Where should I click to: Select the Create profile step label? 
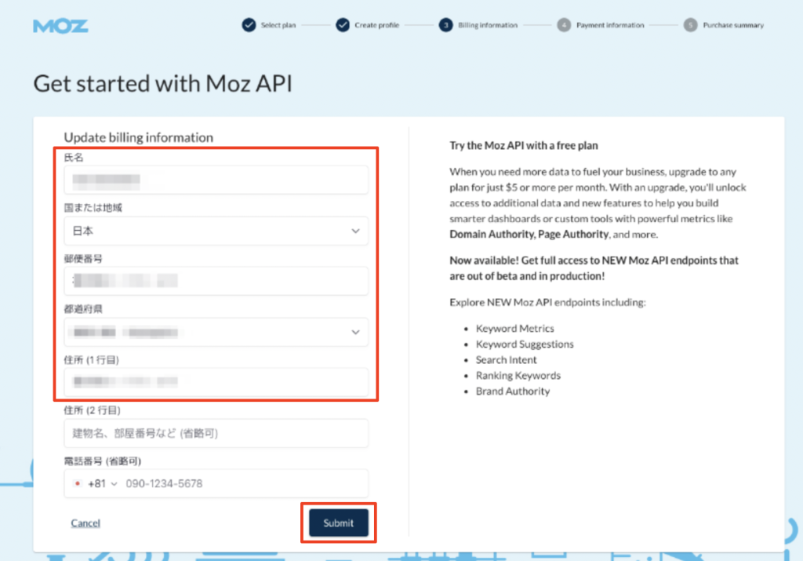[376, 25]
